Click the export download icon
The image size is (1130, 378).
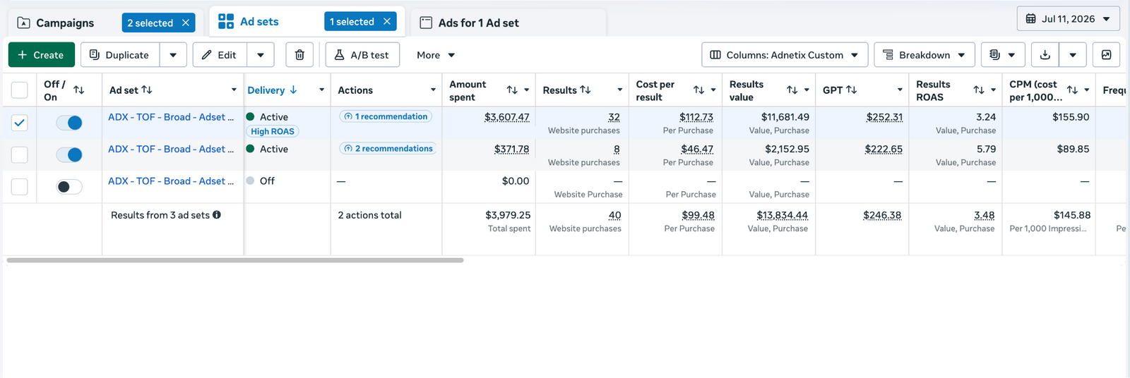[1045, 55]
